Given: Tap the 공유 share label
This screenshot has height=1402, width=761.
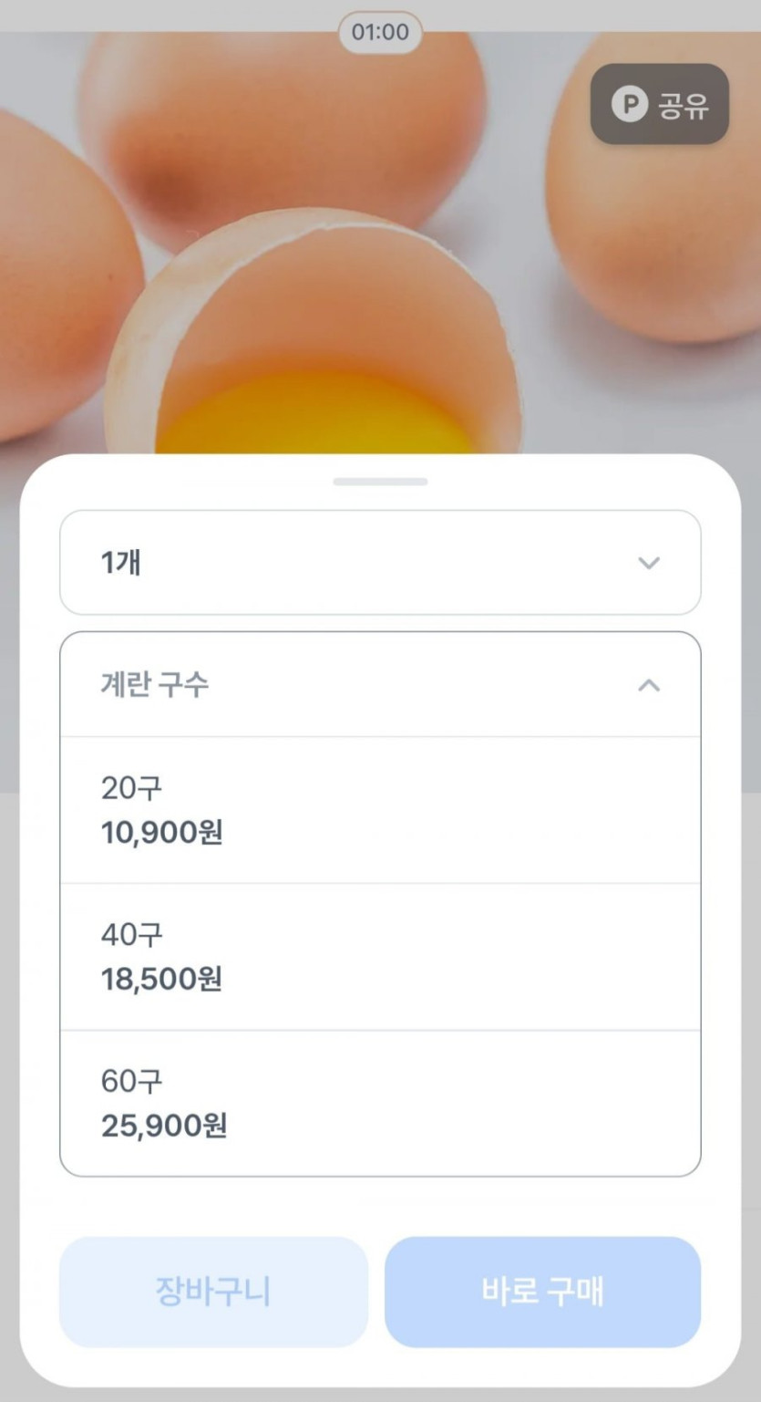Looking at the screenshot, I should click(x=684, y=105).
